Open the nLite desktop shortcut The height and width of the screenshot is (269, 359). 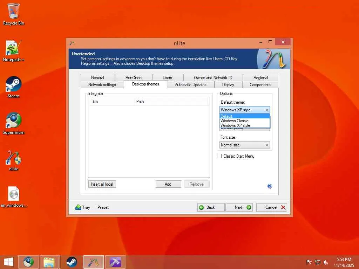click(x=14, y=160)
